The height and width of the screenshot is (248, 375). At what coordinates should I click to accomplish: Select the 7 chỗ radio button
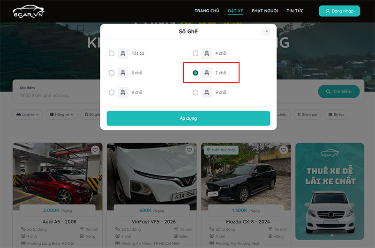195,73
